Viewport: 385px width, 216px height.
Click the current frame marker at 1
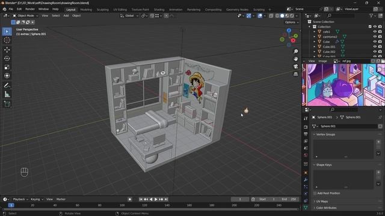pyautogui.click(x=11, y=205)
